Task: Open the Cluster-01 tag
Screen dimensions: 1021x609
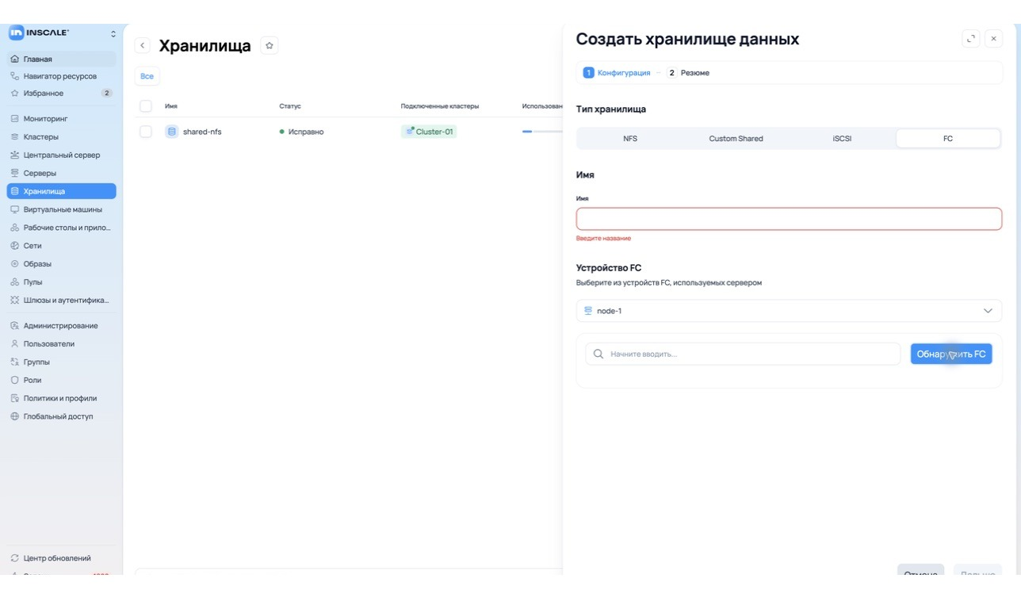Action: pyautogui.click(x=429, y=132)
